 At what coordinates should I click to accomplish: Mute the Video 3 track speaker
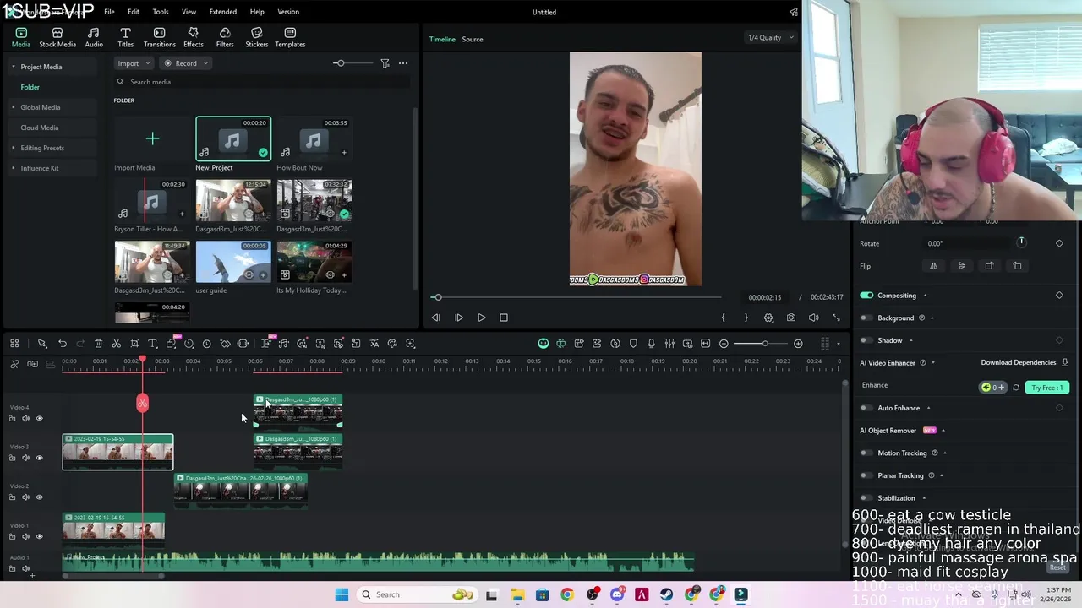pyautogui.click(x=25, y=458)
